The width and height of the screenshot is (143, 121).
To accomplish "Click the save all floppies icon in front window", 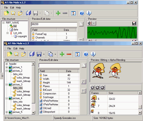I will pyautogui.click(x=32, y=54).
